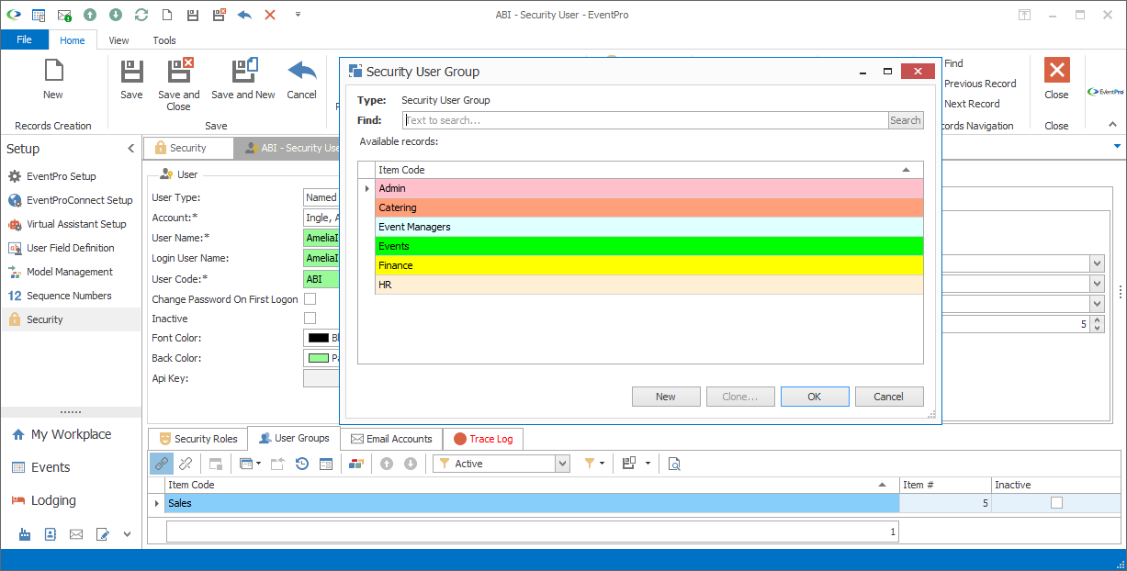1127x571 pixels.
Task: Expand more sidebar modules chevron
Action: pyautogui.click(x=127, y=533)
